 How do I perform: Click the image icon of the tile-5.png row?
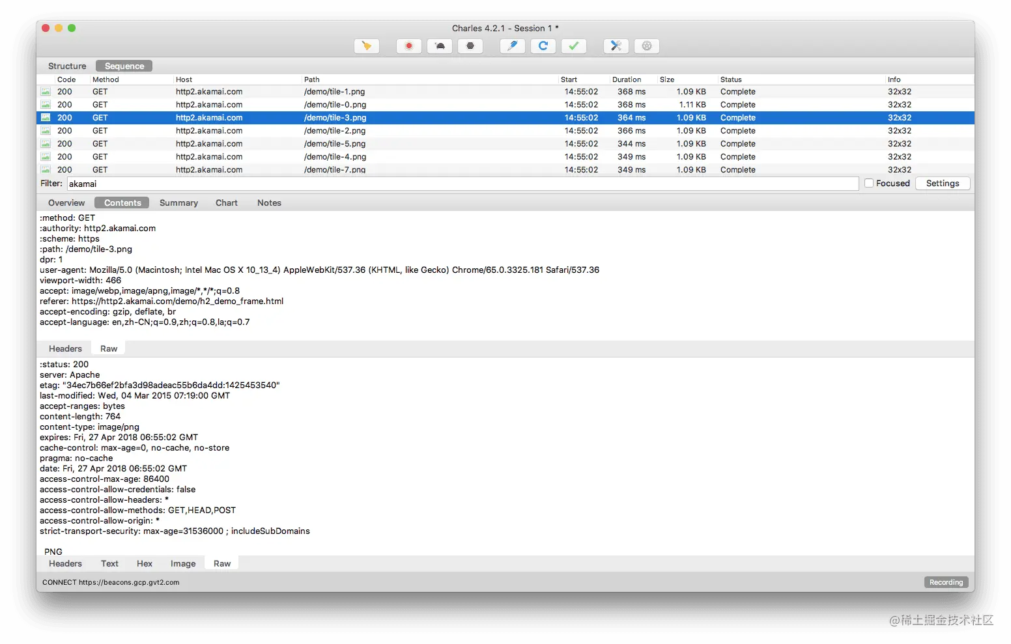point(46,144)
